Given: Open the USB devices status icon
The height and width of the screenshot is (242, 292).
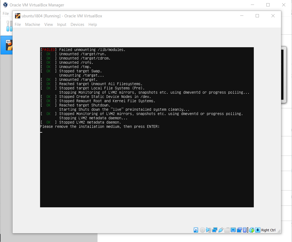Looking at the screenshot, I should 221,230.
